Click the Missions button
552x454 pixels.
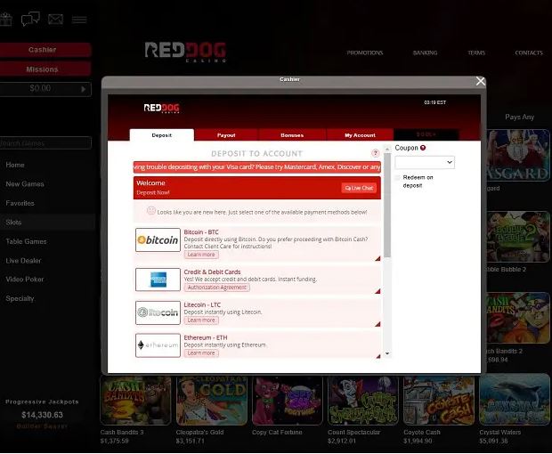coord(45,69)
